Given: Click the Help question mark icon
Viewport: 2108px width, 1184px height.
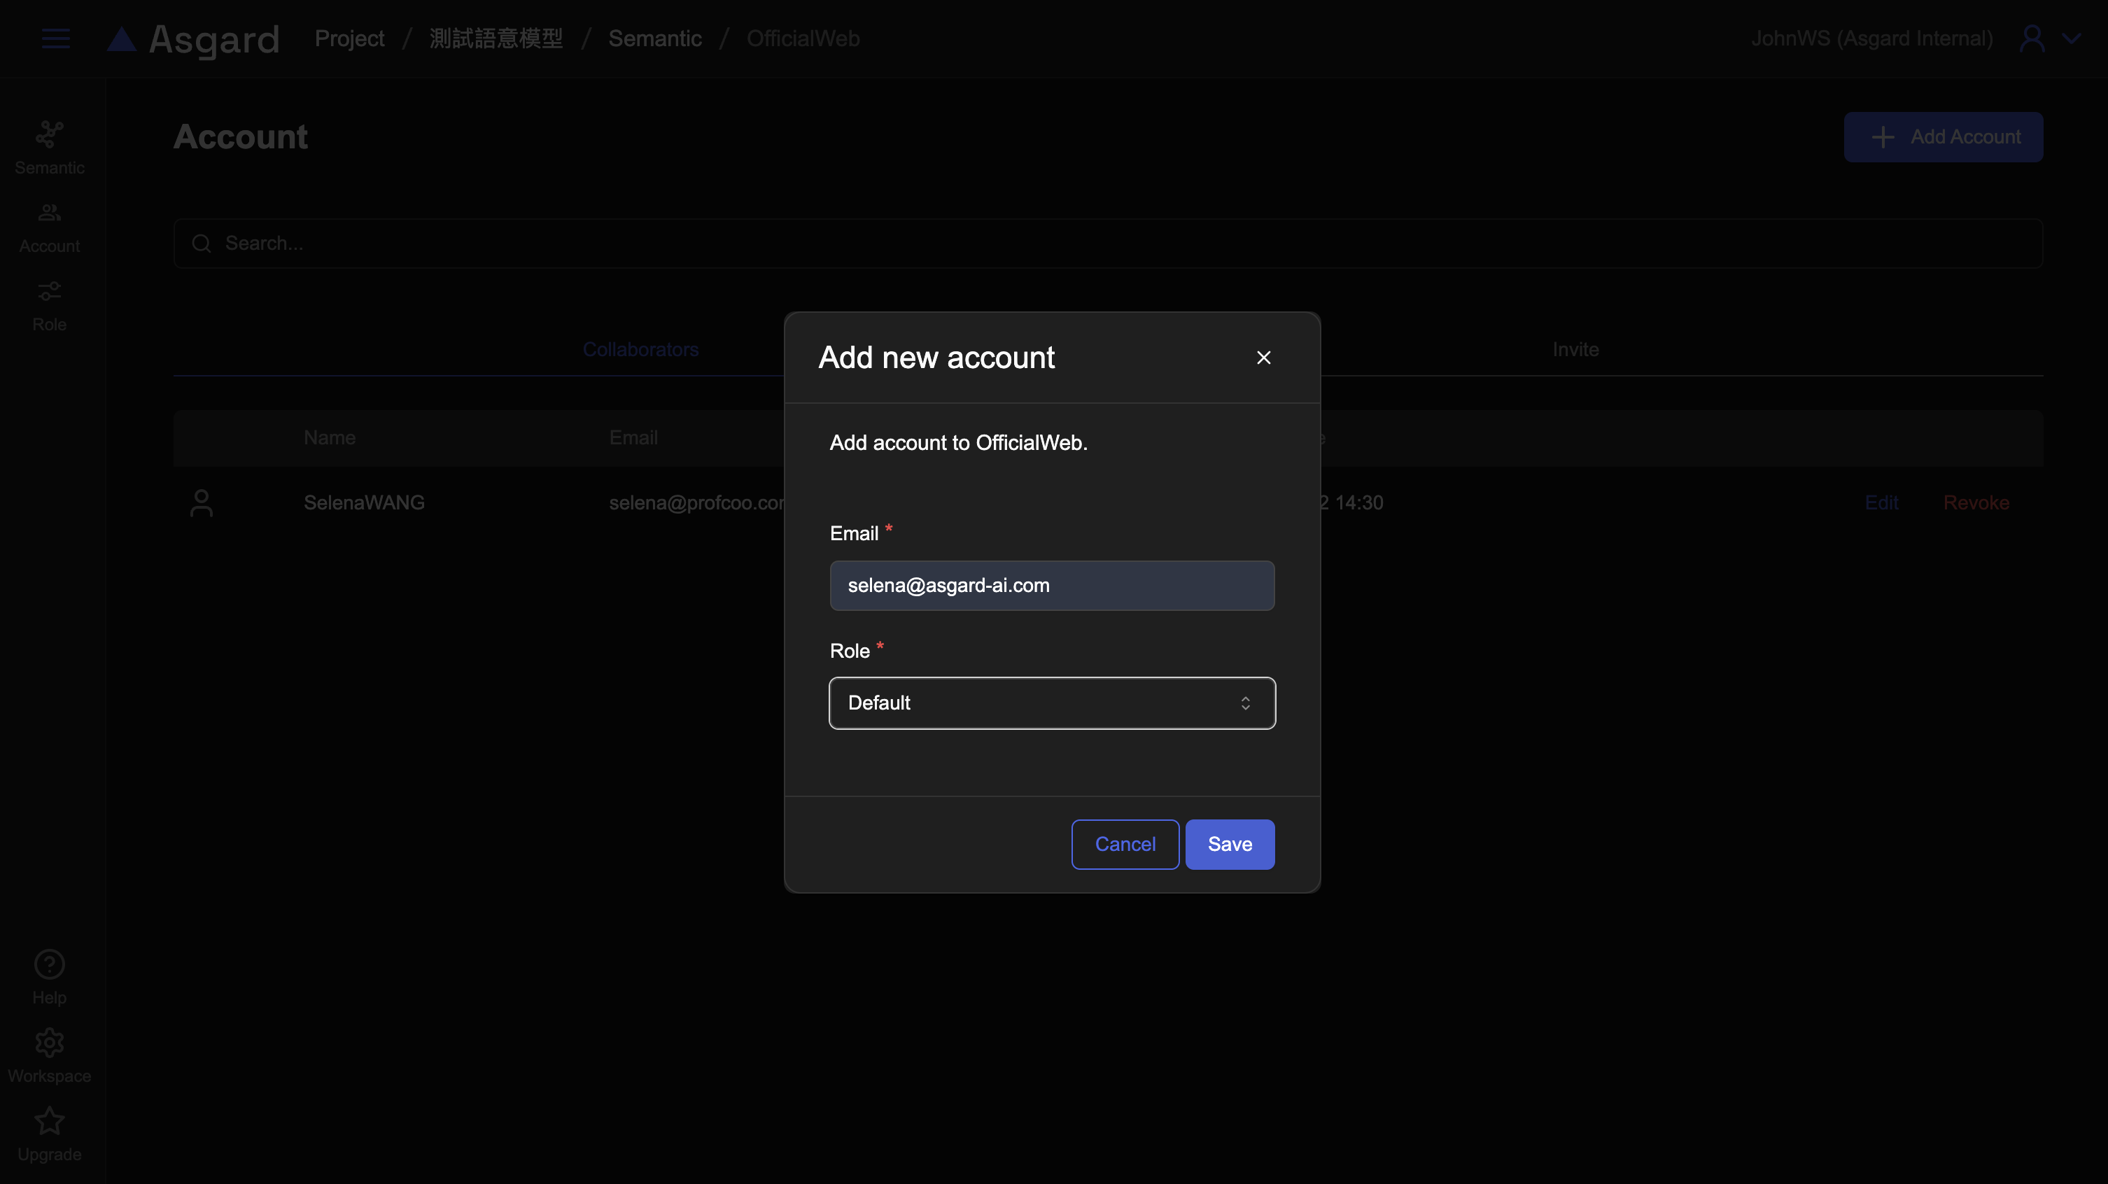Looking at the screenshot, I should (x=49, y=965).
